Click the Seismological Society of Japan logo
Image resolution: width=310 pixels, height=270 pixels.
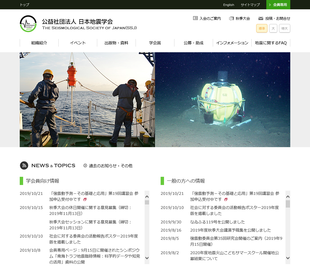tap(28, 24)
